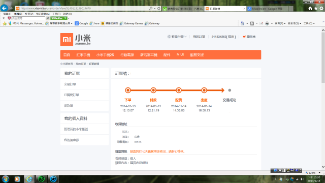Click the blue C taskbar app icon
325x183 pixels.
53,179
